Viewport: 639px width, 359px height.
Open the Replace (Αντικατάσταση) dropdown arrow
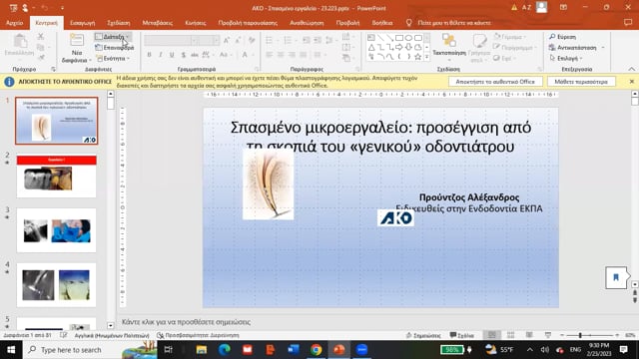603,48
